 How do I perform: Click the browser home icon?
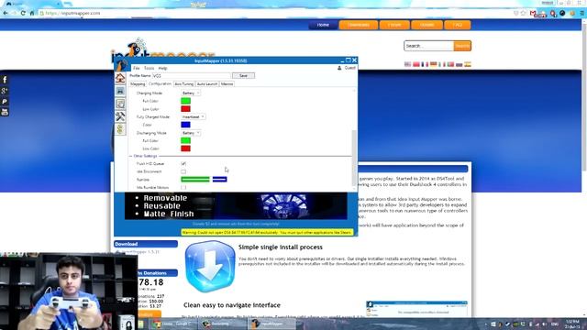(x=32, y=13)
